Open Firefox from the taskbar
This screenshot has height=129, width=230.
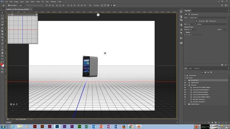pos(124,126)
